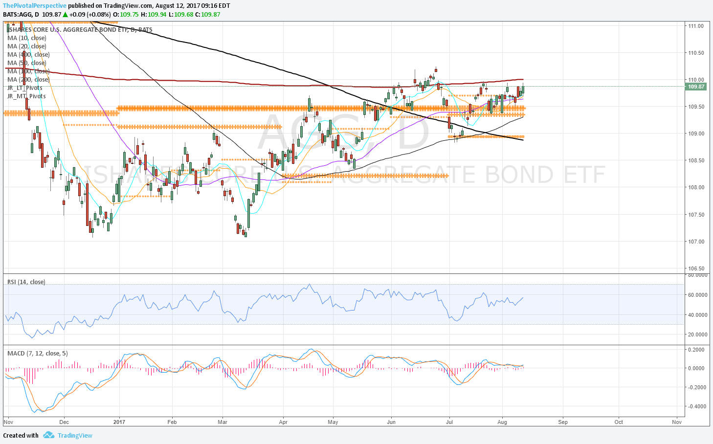
Task: Click the 109.00 price axis label
Action: [x=696, y=133]
